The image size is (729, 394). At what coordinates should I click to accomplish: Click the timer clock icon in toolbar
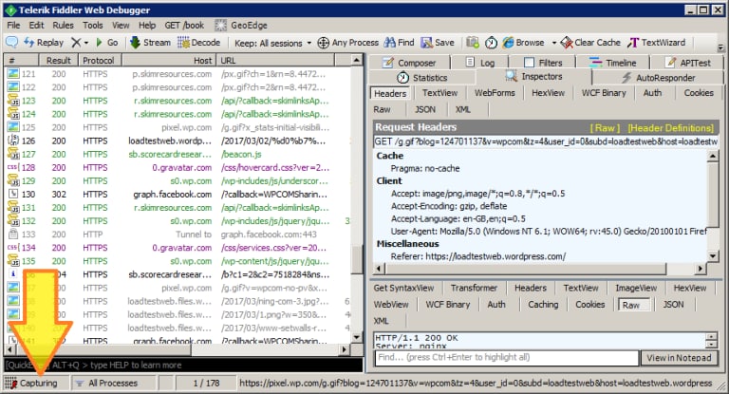tap(491, 43)
